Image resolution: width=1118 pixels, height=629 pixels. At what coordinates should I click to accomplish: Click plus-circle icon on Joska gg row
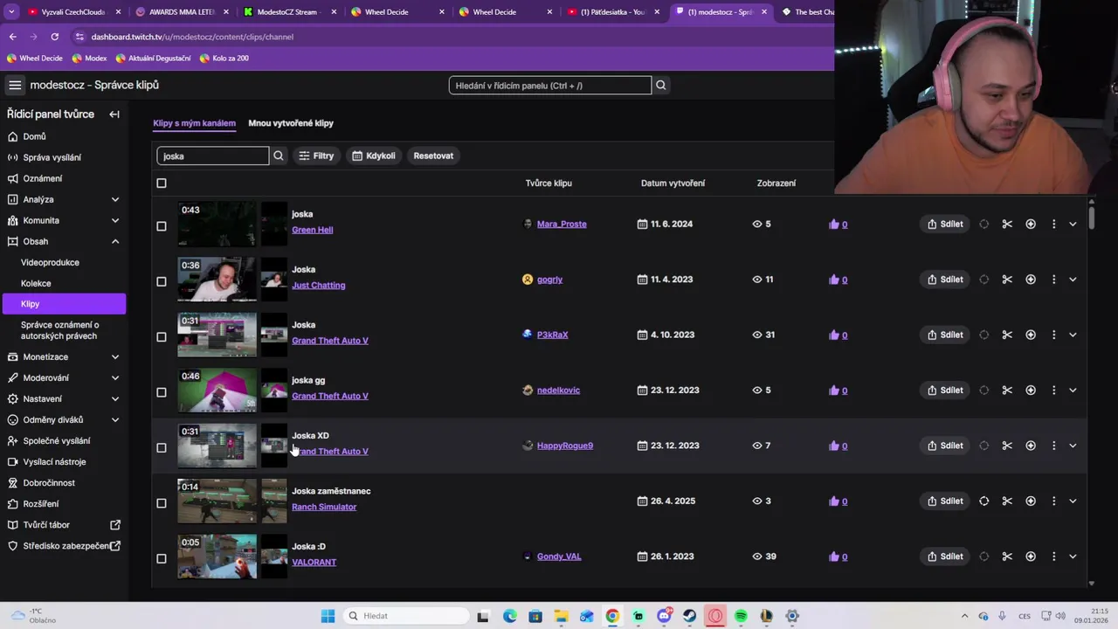1031,391
